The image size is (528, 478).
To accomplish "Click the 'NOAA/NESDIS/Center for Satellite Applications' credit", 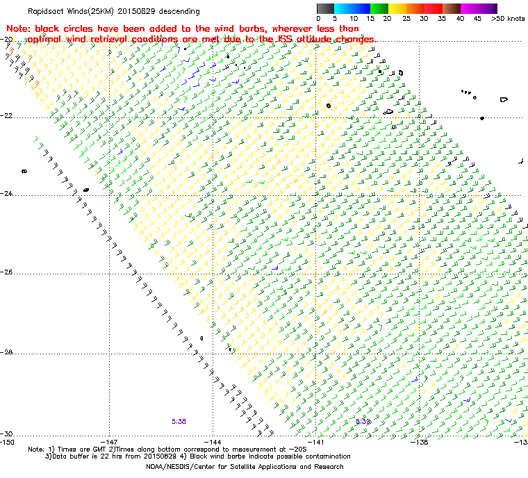I will [x=245, y=467].
